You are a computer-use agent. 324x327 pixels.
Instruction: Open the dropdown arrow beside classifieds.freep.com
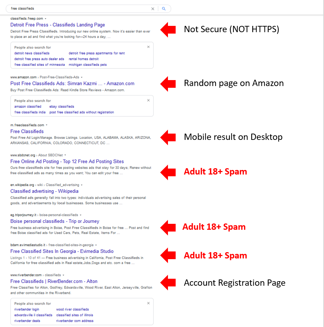tap(45, 19)
